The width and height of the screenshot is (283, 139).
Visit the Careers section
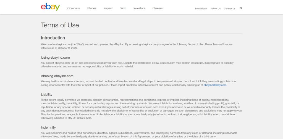[x=158, y=8]
